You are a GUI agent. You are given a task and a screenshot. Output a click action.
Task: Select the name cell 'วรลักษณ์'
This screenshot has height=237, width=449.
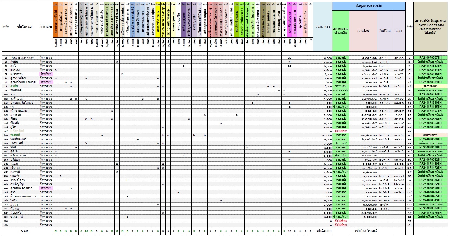[24, 98]
